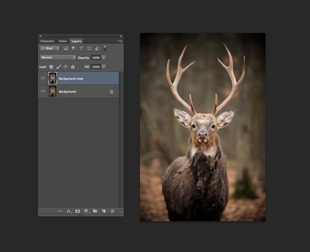This screenshot has height=252, width=310.
Task: Open the Kind filter type dropdown
Action: point(50,48)
